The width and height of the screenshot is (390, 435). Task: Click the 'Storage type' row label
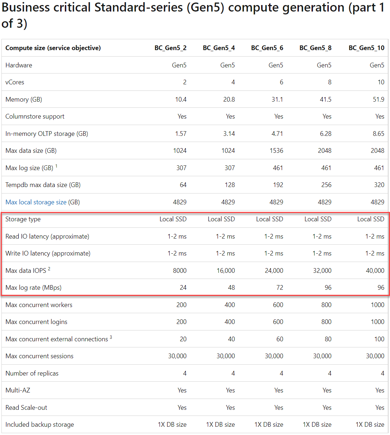23,219
